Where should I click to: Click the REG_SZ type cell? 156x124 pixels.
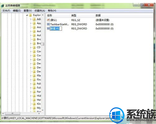pyautogui.click(x=76, y=20)
